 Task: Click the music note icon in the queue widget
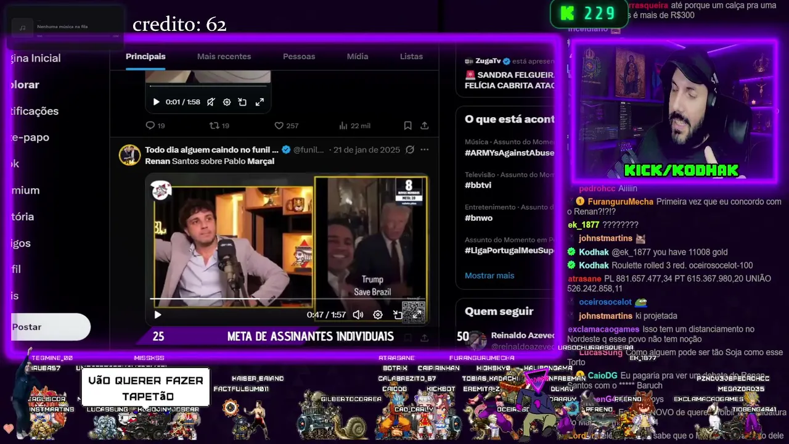(x=23, y=28)
